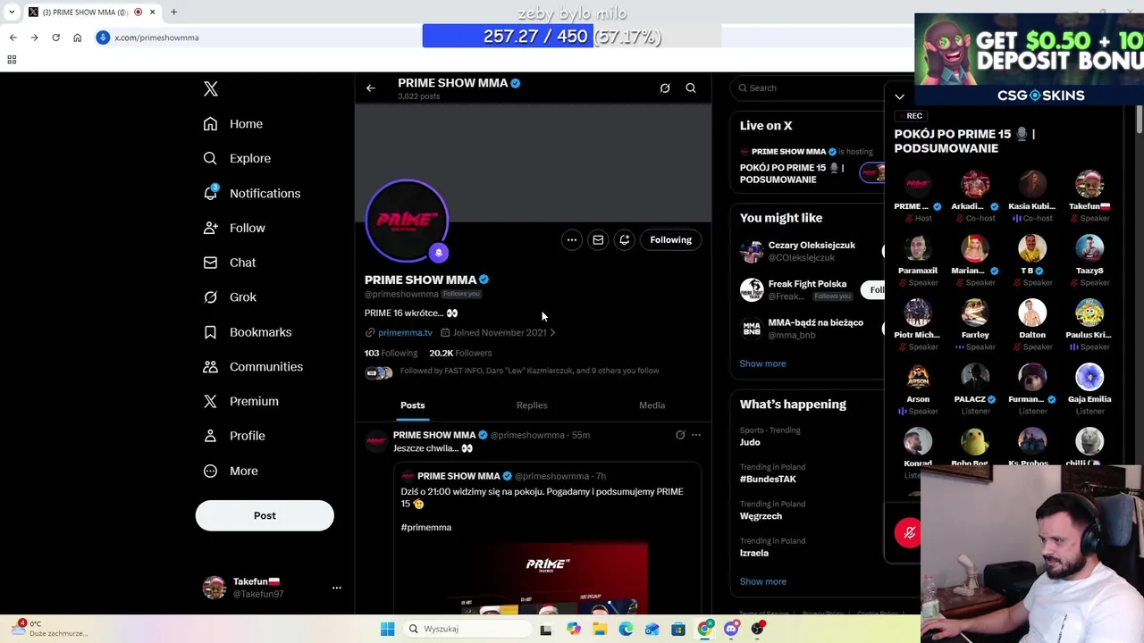Click the Explore magnifier icon

pos(210,158)
